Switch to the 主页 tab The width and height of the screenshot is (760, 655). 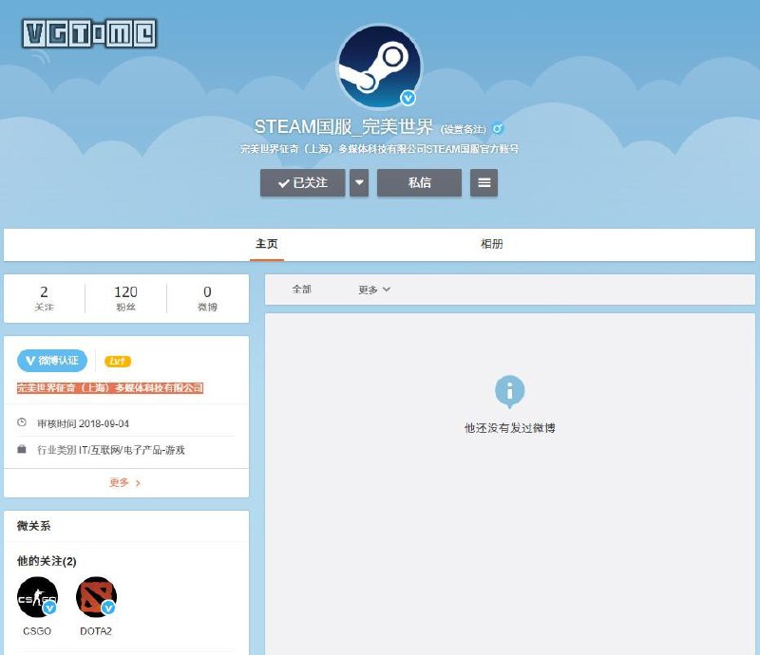[267, 244]
